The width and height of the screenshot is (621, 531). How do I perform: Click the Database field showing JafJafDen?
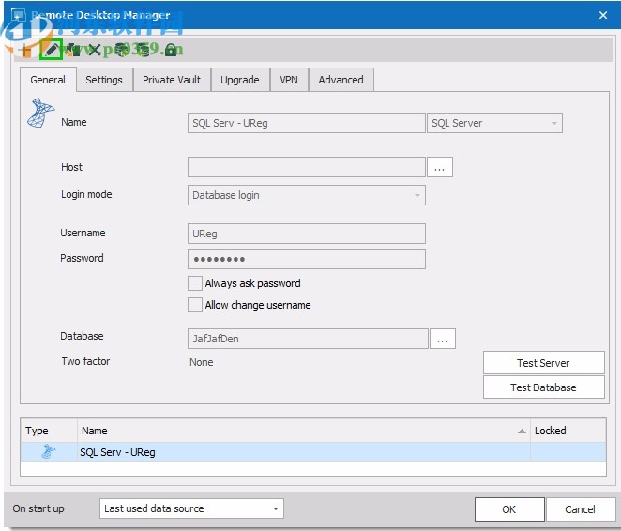click(308, 339)
